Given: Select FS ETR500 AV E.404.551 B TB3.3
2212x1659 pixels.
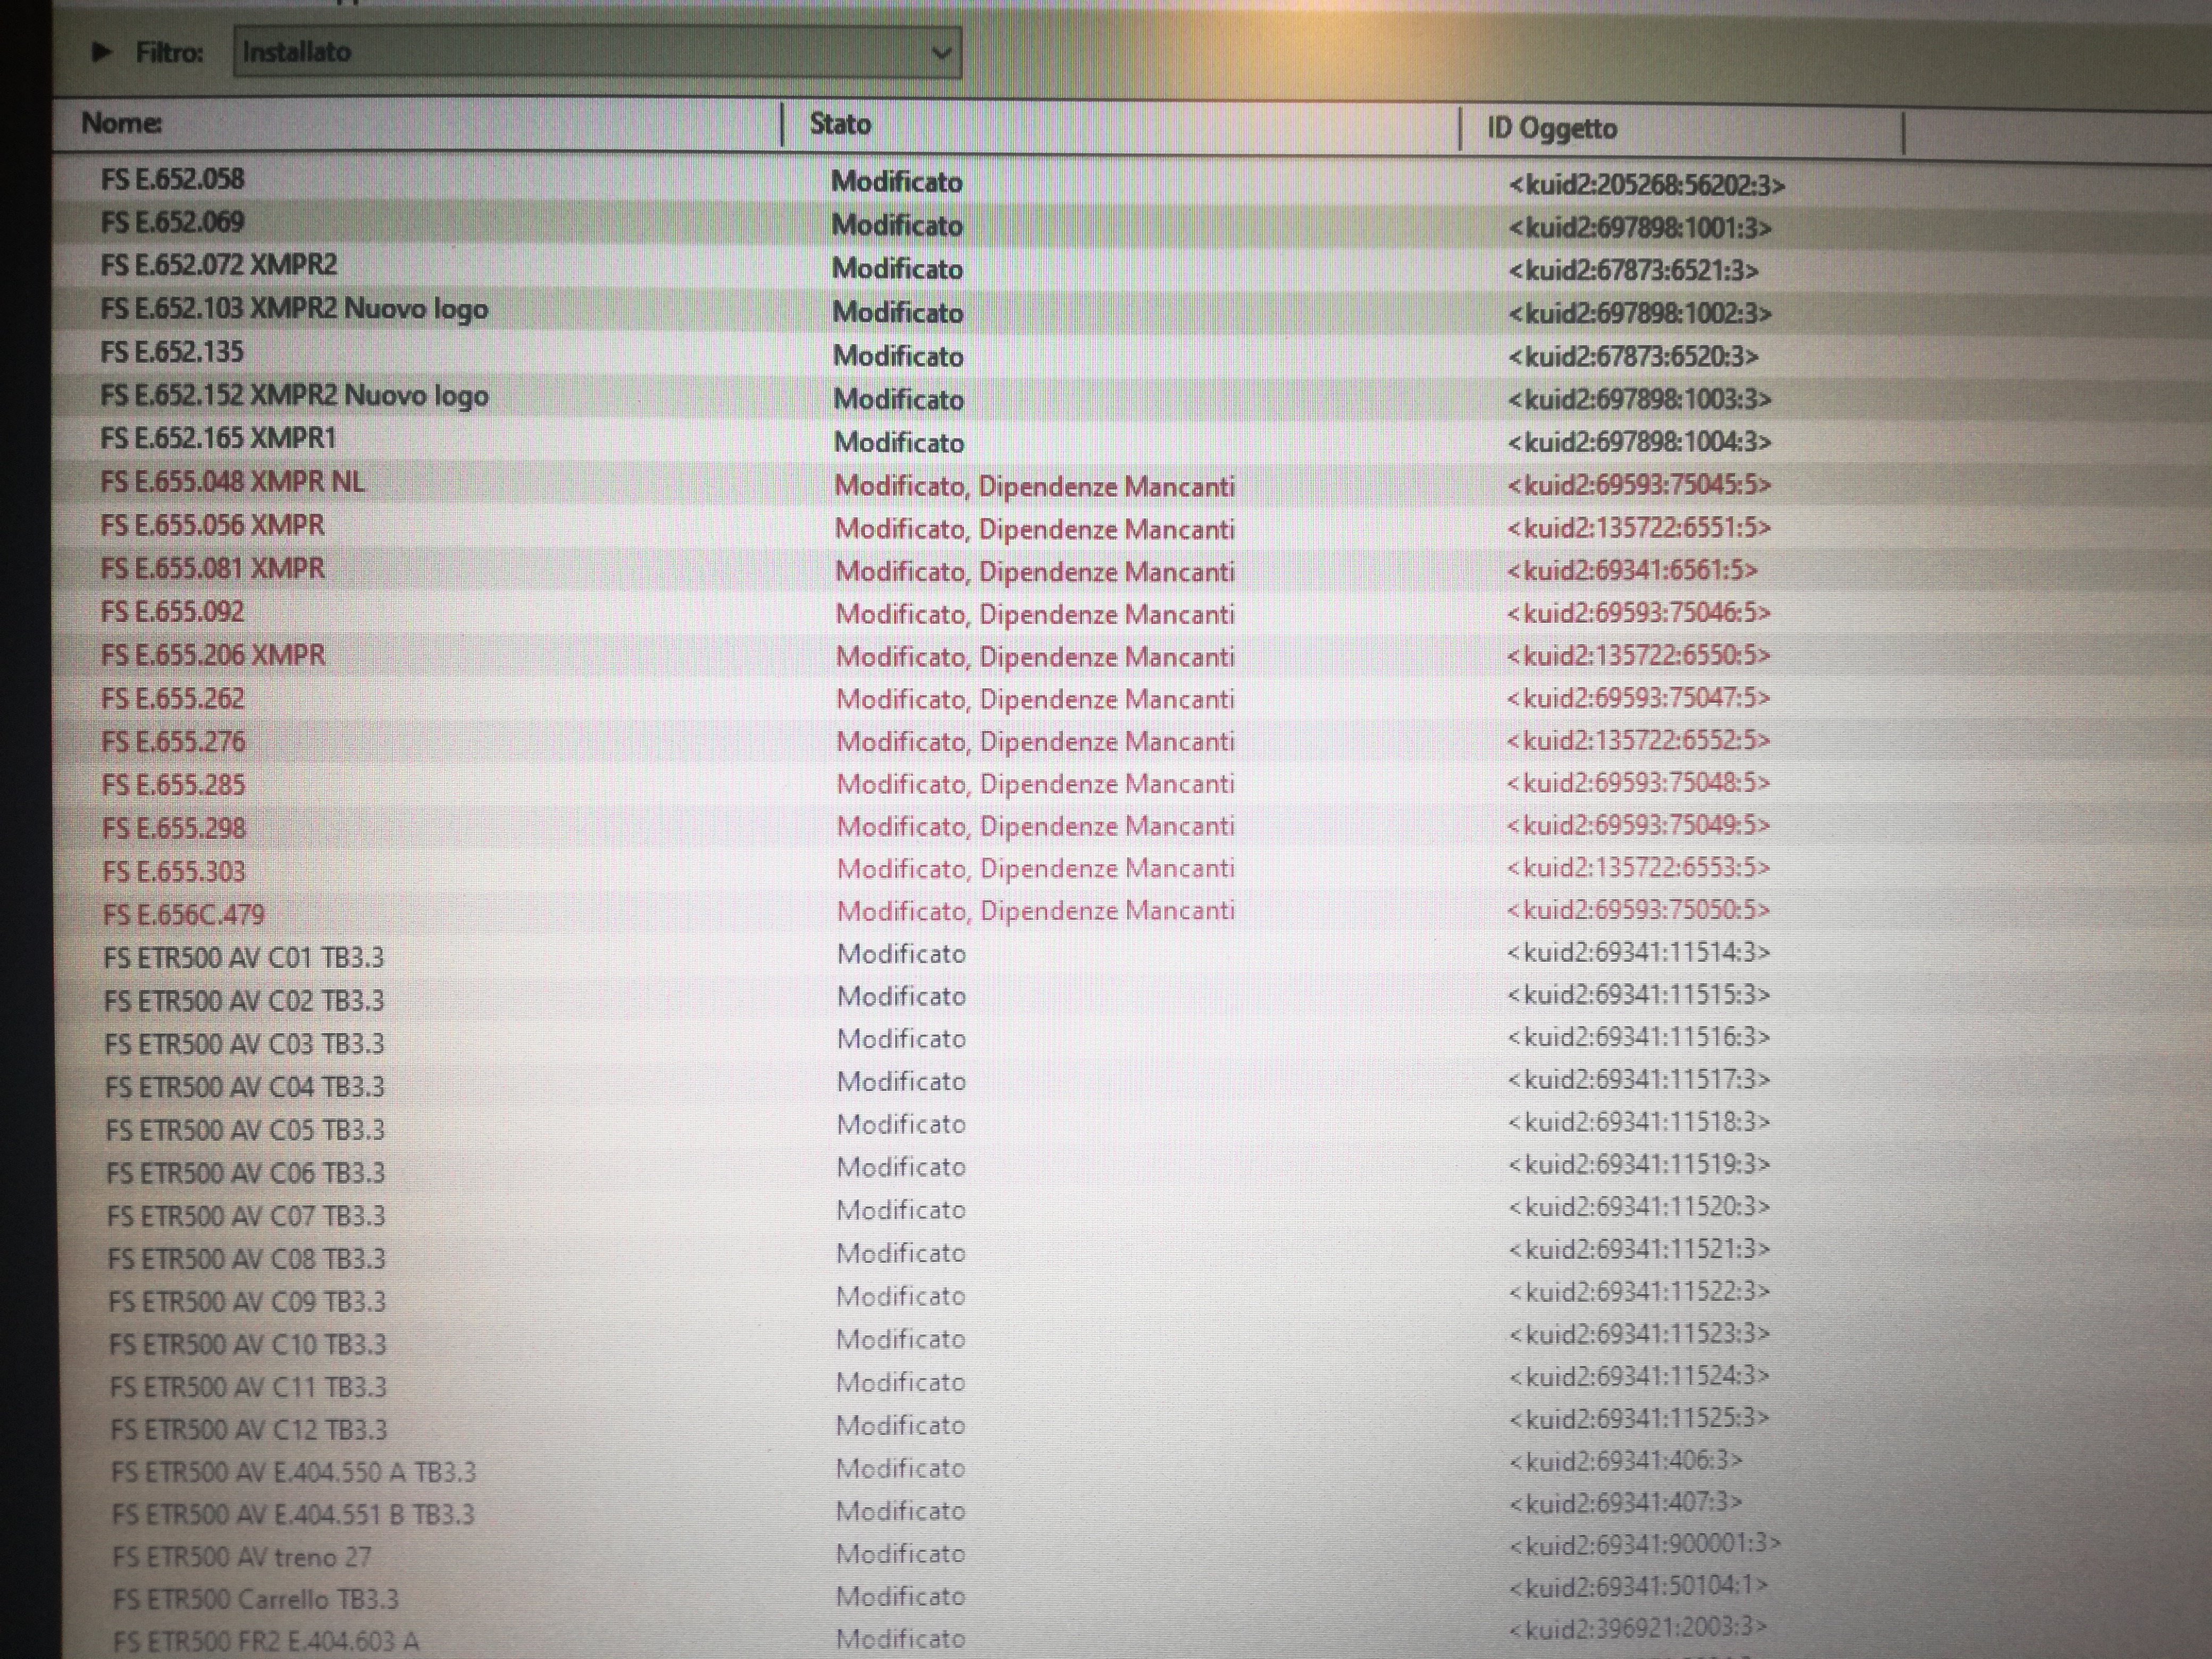Looking at the screenshot, I should [293, 1515].
